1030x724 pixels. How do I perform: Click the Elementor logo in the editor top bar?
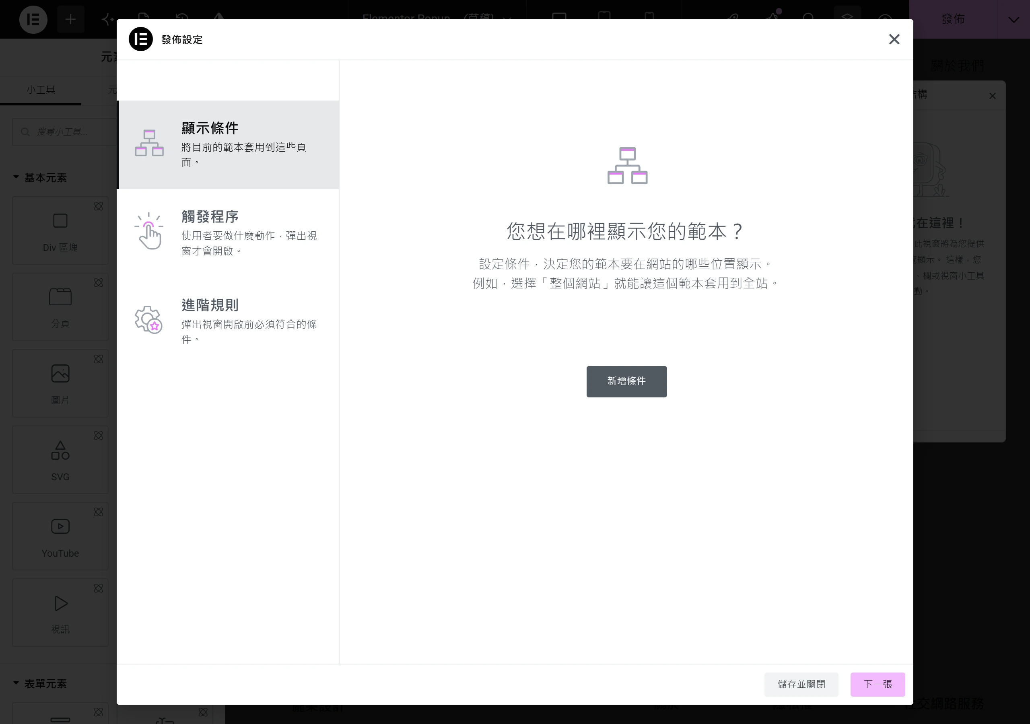click(33, 19)
